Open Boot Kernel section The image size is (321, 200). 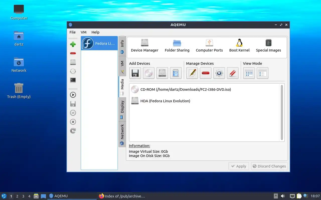[x=239, y=45]
